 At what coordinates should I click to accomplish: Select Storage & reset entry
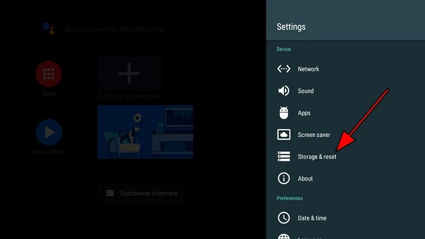[346, 157]
